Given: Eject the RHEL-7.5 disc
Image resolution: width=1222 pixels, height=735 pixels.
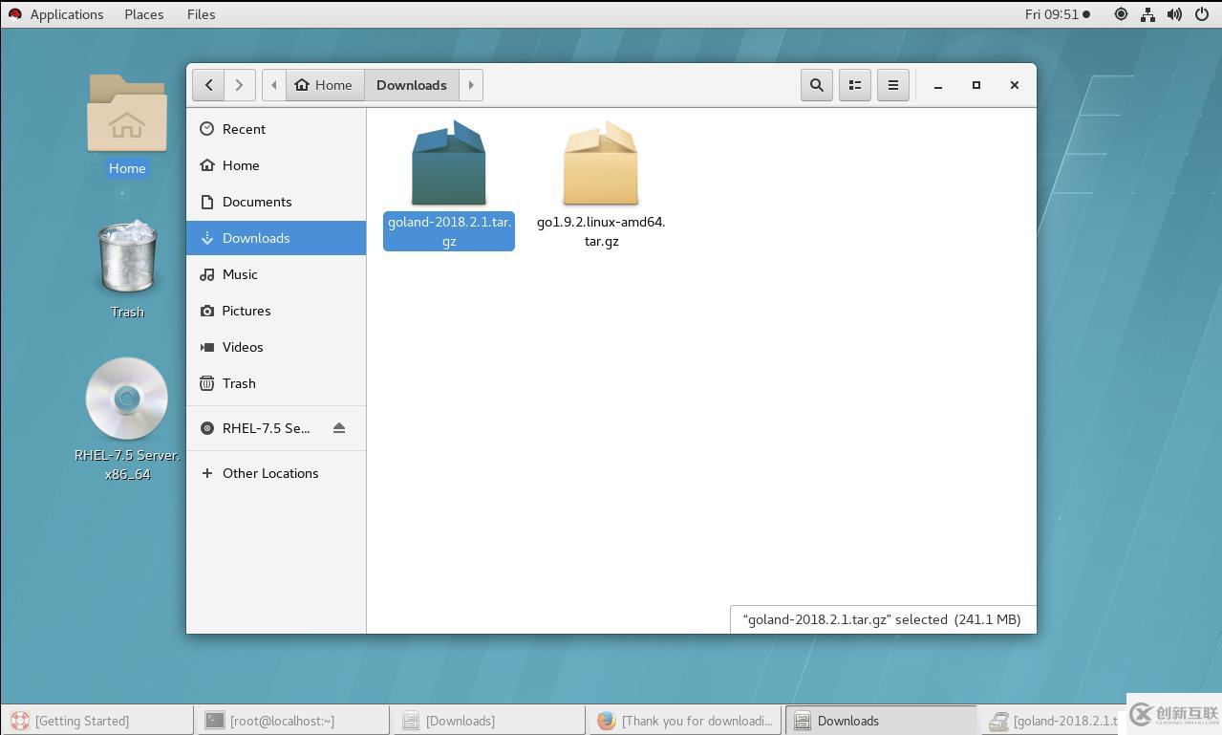Looking at the screenshot, I should coord(339,428).
